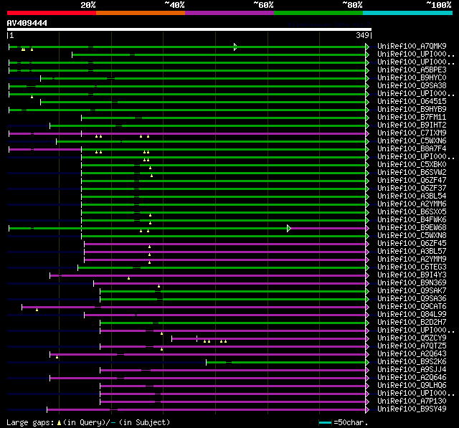Select the UniRef100_B6SVW2 label

(412, 173)
